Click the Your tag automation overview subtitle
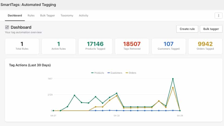Viewport: 224px width, 126px height. 23,32
